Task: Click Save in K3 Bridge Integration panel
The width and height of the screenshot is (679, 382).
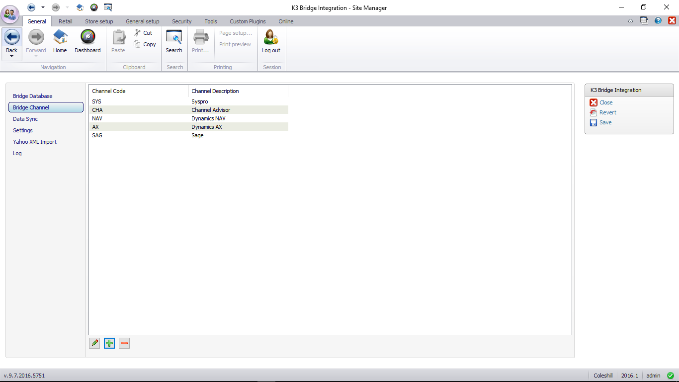Action: (x=605, y=122)
